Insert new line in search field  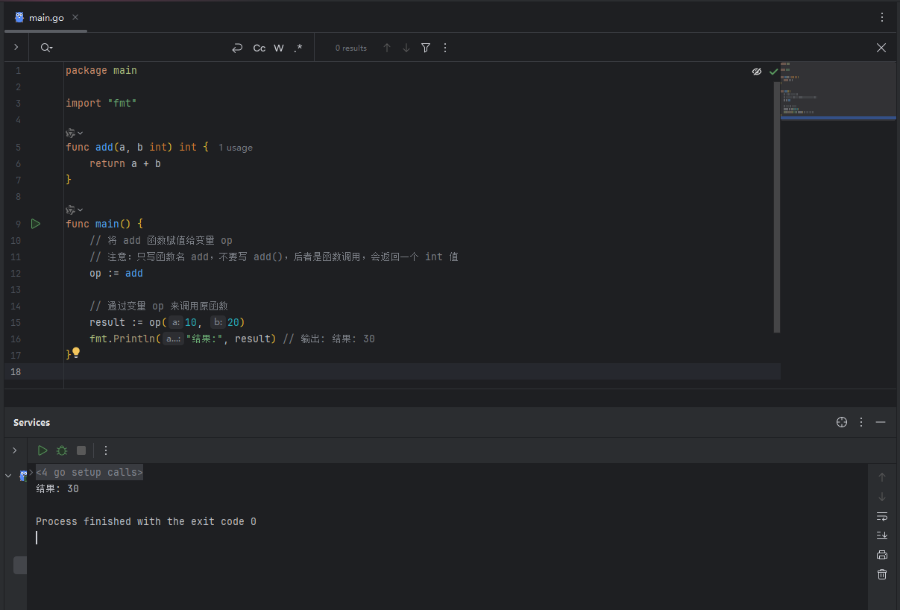(237, 48)
